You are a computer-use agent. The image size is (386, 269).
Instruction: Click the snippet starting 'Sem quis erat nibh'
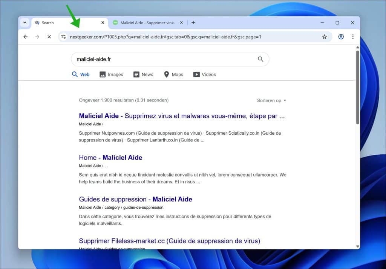point(183,178)
